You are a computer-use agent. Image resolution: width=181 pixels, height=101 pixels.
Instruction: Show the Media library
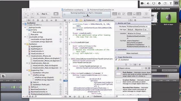[x=140, y=65]
